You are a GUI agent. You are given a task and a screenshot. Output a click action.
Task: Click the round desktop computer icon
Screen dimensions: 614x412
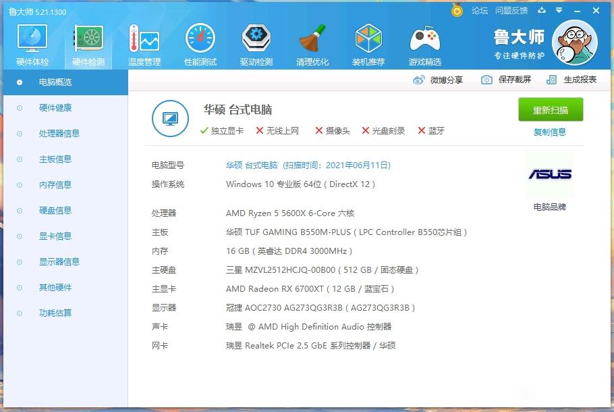click(x=170, y=118)
